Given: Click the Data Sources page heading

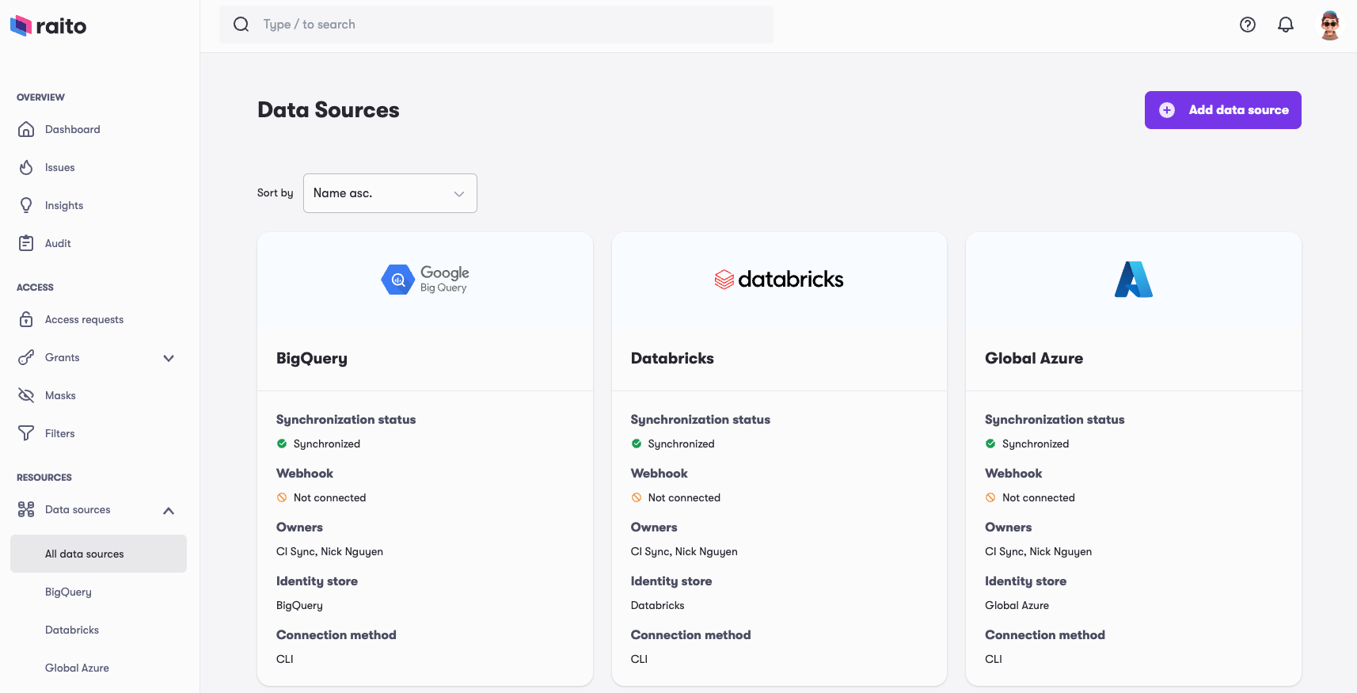Looking at the screenshot, I should tap(329, 110).
